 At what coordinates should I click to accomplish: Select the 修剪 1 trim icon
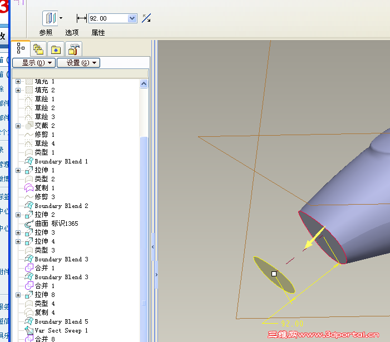(29, 135)
